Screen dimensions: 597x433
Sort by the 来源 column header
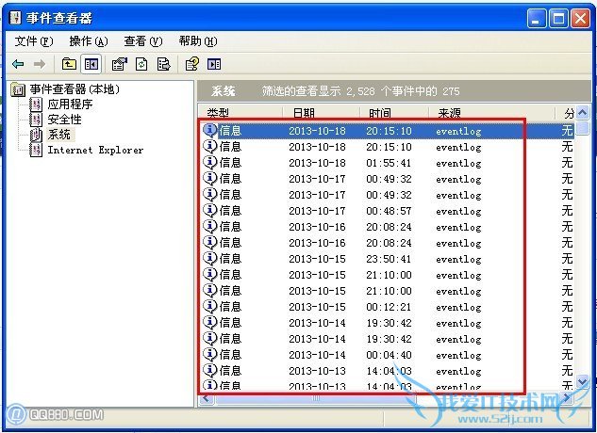pos(492,113)
